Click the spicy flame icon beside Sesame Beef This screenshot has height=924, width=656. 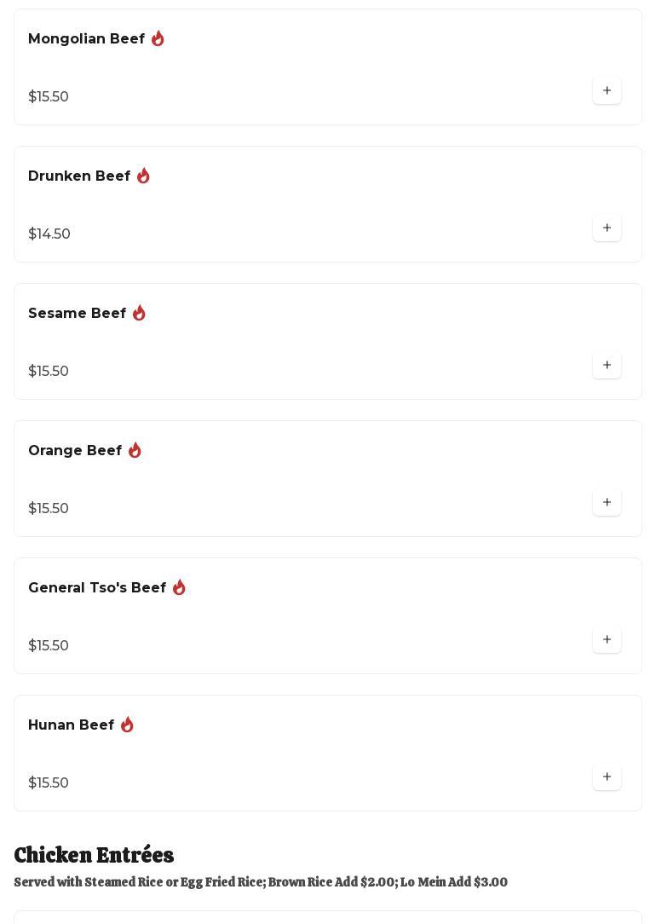click(x=139, y=314)
